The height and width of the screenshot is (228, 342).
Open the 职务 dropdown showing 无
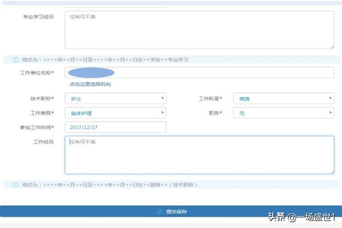click(x=283, y=113)
